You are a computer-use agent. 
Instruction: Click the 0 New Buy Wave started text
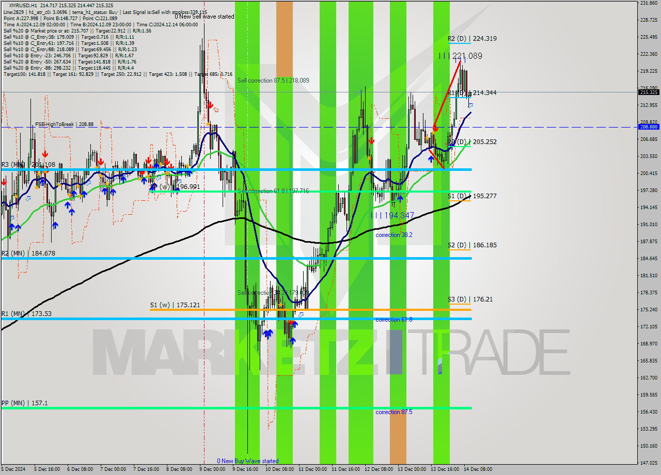coord(247,461)
